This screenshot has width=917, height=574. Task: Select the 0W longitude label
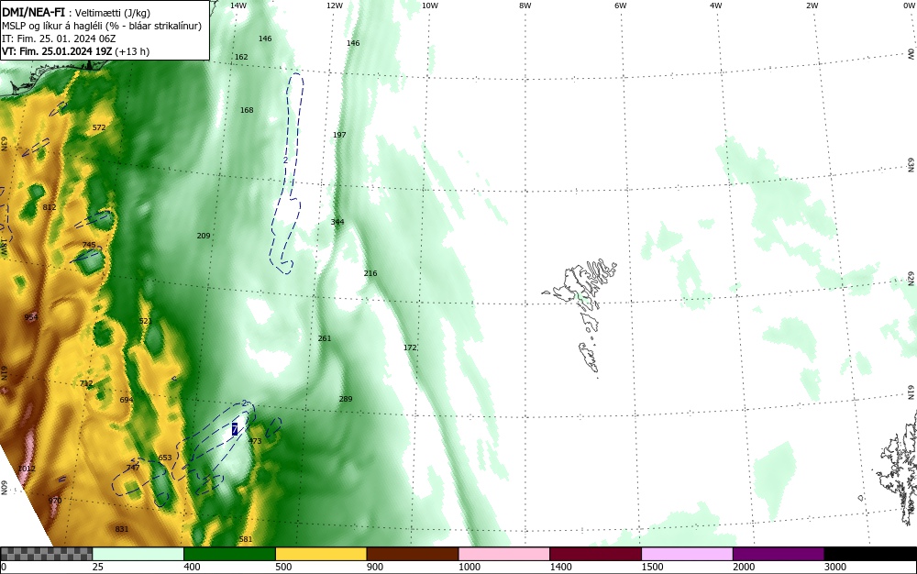909,6
